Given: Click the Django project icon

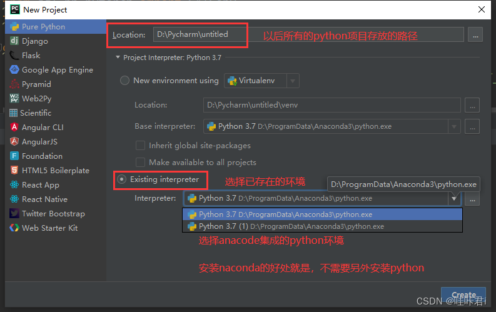Looking at the screenshot, I should (14, 41).
